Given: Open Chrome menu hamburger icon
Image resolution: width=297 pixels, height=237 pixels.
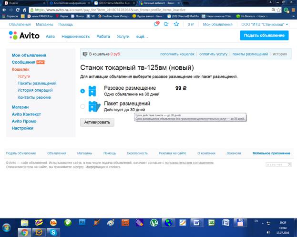Looking at the screenshot, I should click(x=293, y=10).
